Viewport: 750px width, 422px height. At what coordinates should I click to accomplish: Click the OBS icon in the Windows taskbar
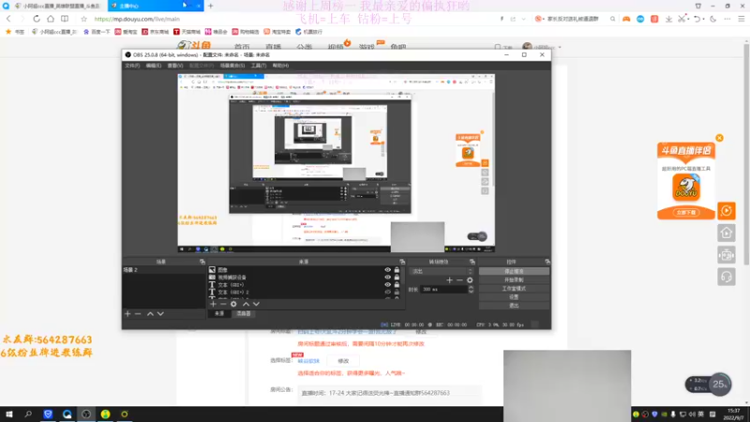86,414
